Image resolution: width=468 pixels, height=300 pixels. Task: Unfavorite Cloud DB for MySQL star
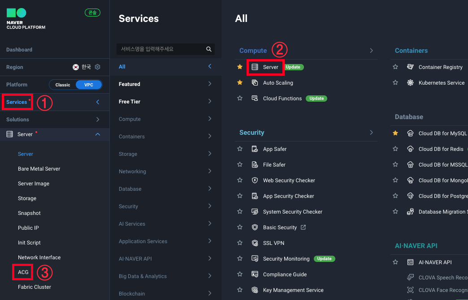395,133
